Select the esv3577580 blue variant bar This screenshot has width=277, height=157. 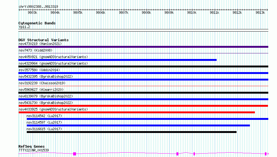coord(143,73)
